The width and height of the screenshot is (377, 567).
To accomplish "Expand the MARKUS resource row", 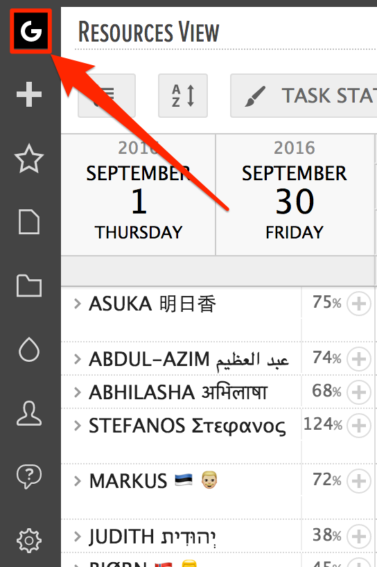I will 77,481.
